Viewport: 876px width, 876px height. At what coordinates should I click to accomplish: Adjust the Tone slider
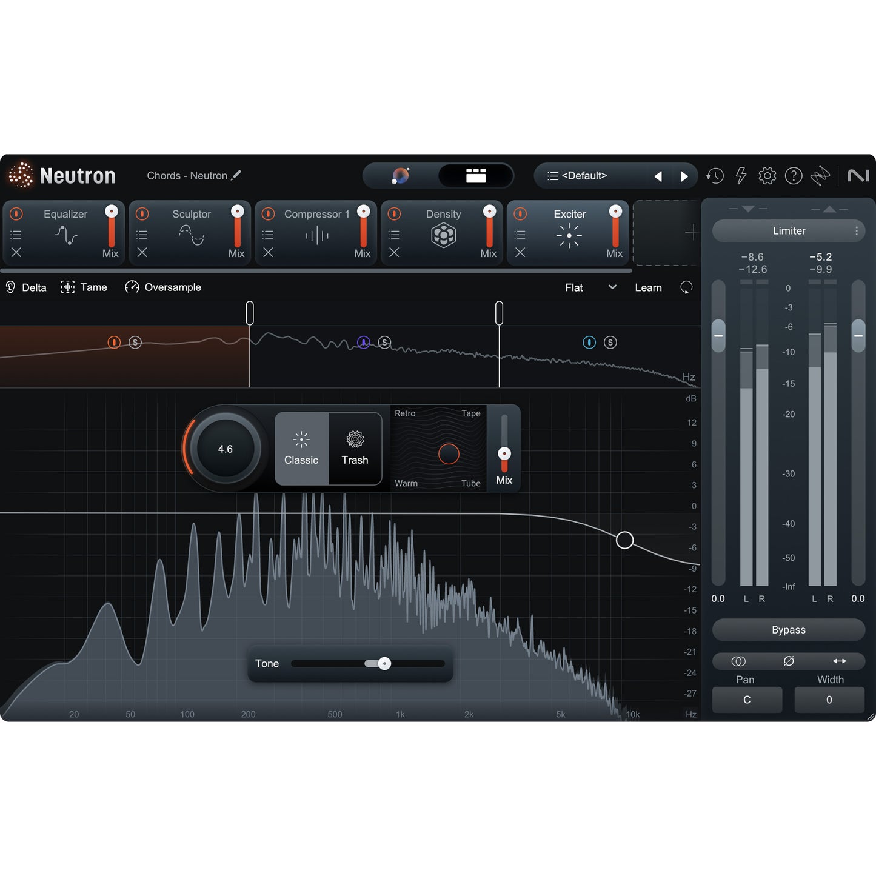coord(383,663)
